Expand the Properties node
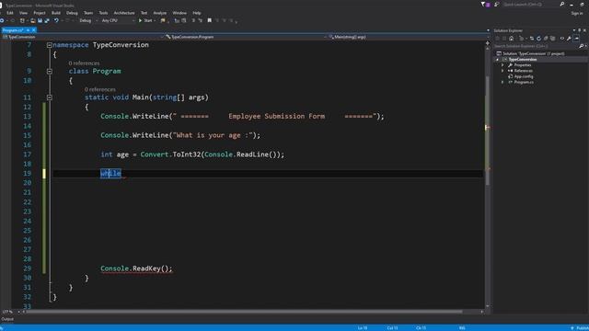Image resolution: width=589 pixels, height=331 pixels. click(502, 65)
